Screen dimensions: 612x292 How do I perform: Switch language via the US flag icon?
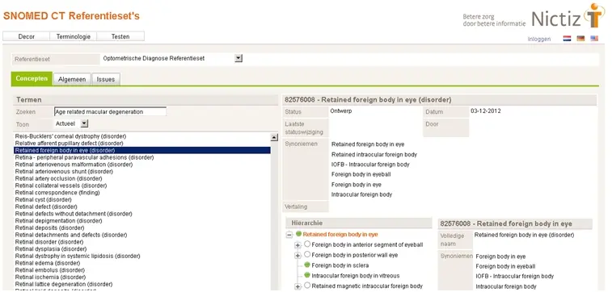pos(594,39)
